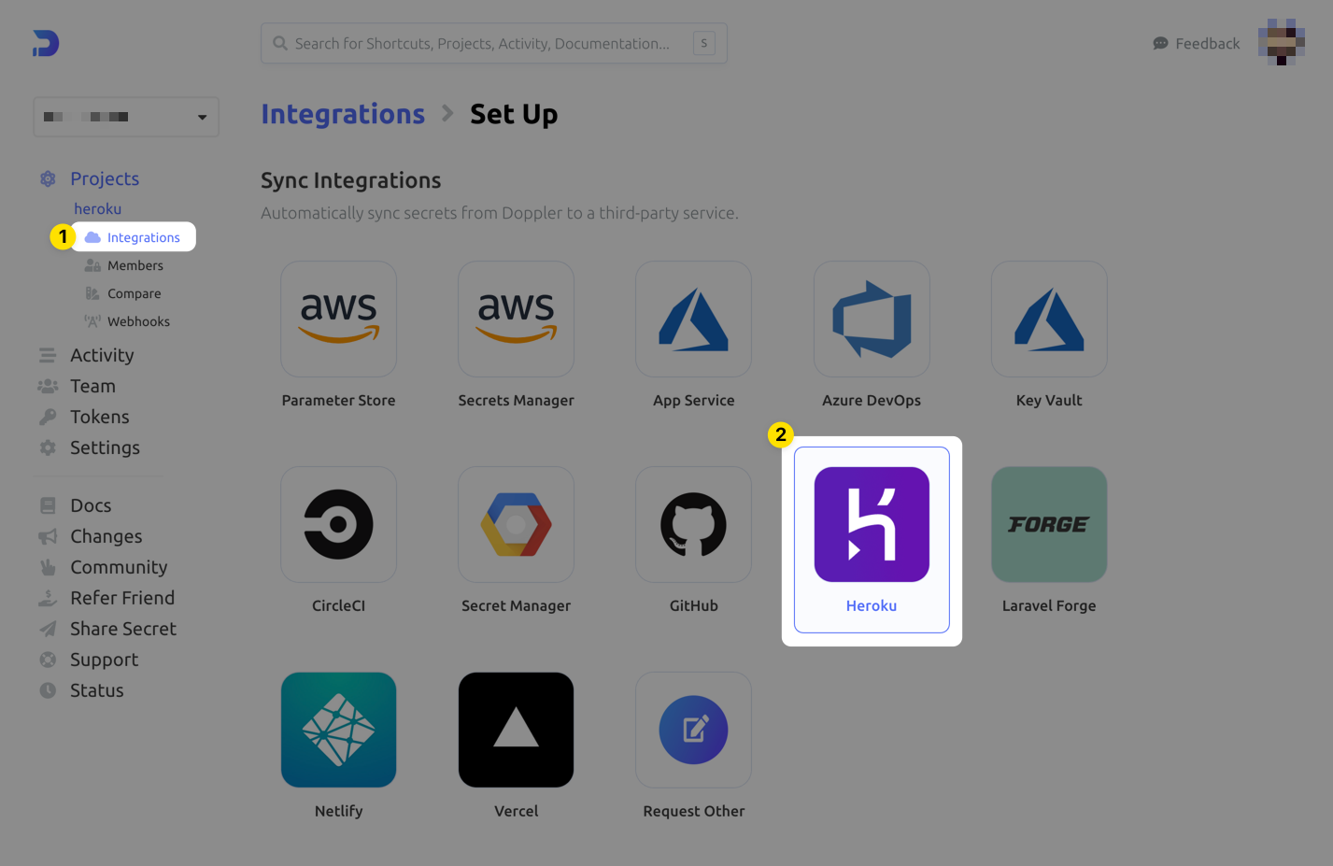1333x866 pixels.
Task: Open the Laravel Forge integration icon
Action: click(1049, 524)
